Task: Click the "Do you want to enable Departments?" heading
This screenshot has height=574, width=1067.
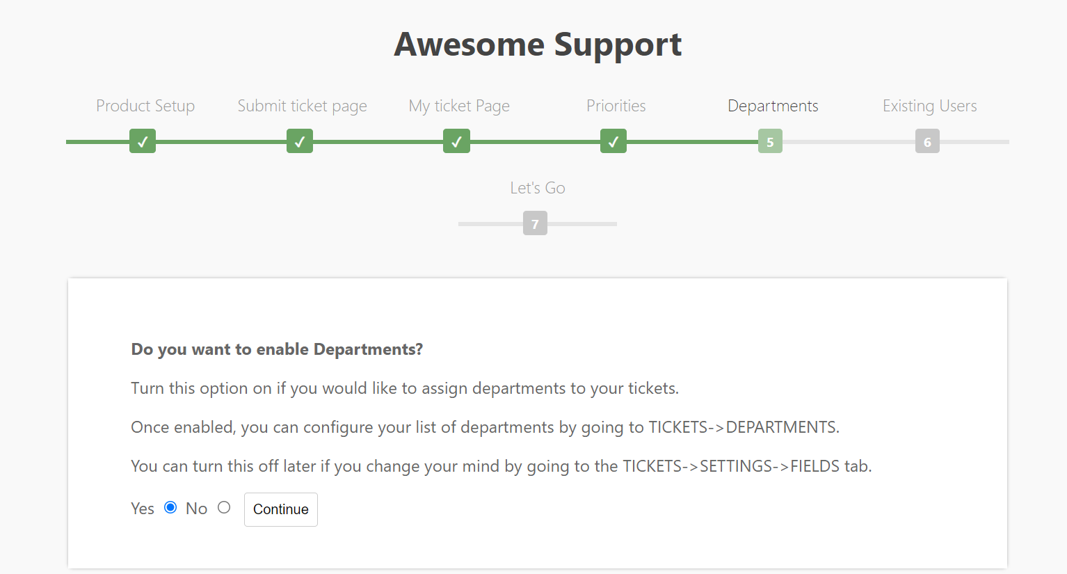Action: 277,349
